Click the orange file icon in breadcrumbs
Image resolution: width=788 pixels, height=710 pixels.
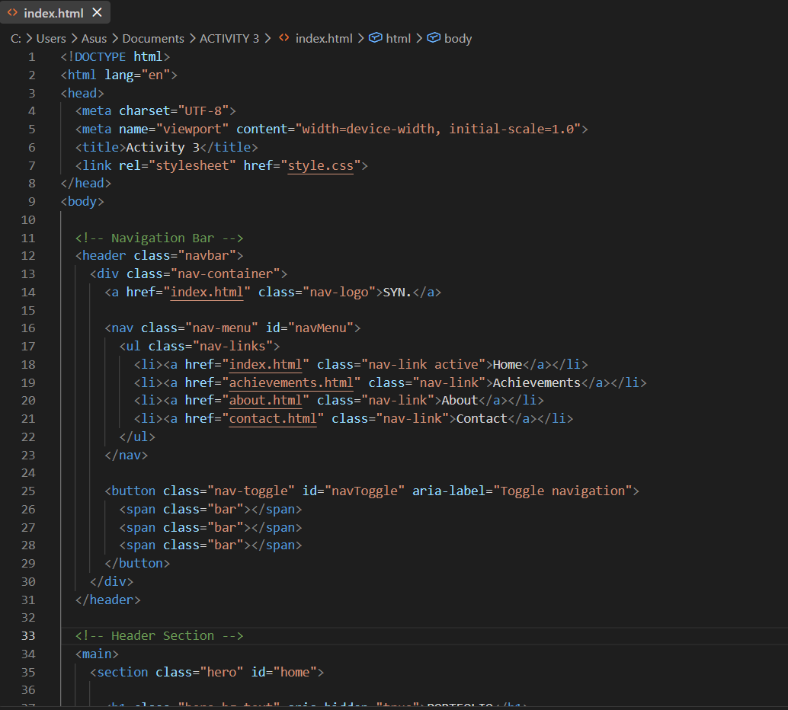point(284,38)
